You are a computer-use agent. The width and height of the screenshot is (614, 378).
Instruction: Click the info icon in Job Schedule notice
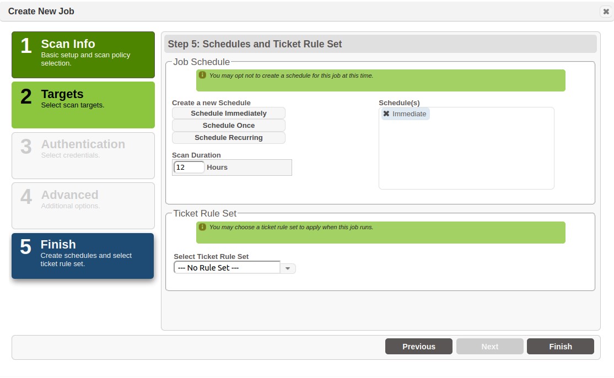[x=202, y=75]
